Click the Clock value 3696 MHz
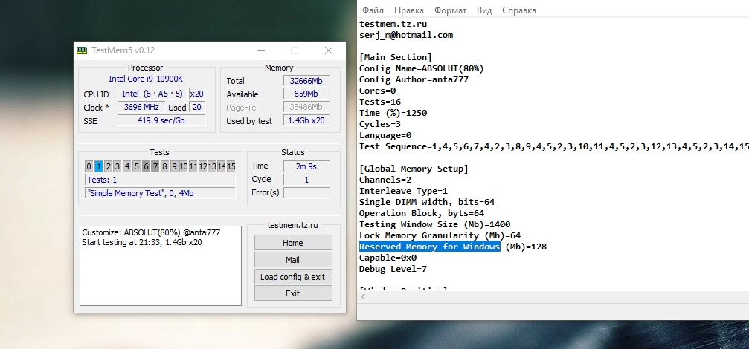749x349 pixels. coord(141,107)
